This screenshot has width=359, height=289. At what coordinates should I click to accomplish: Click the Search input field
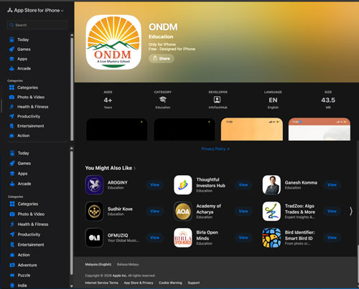click(x=37, y=25)
